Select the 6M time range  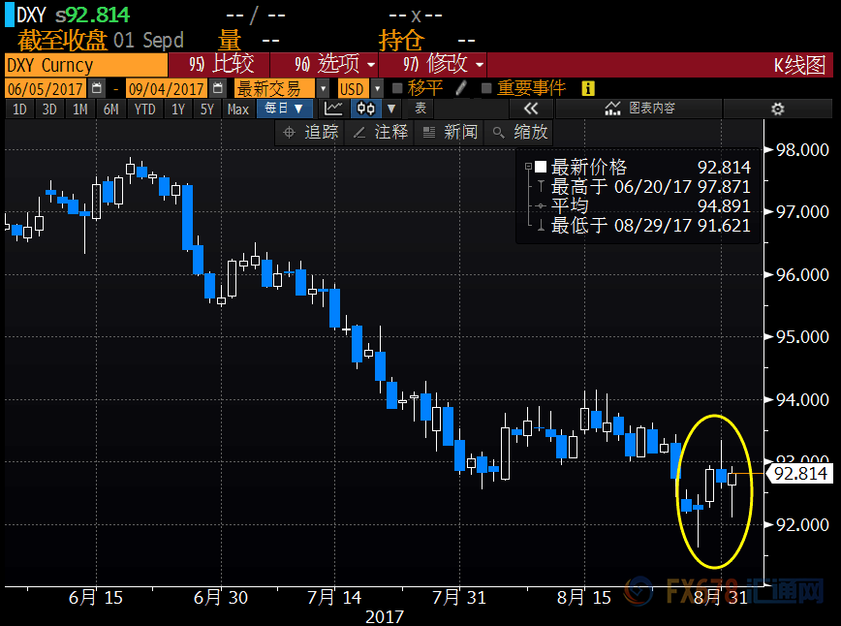(x=111, y=110)
